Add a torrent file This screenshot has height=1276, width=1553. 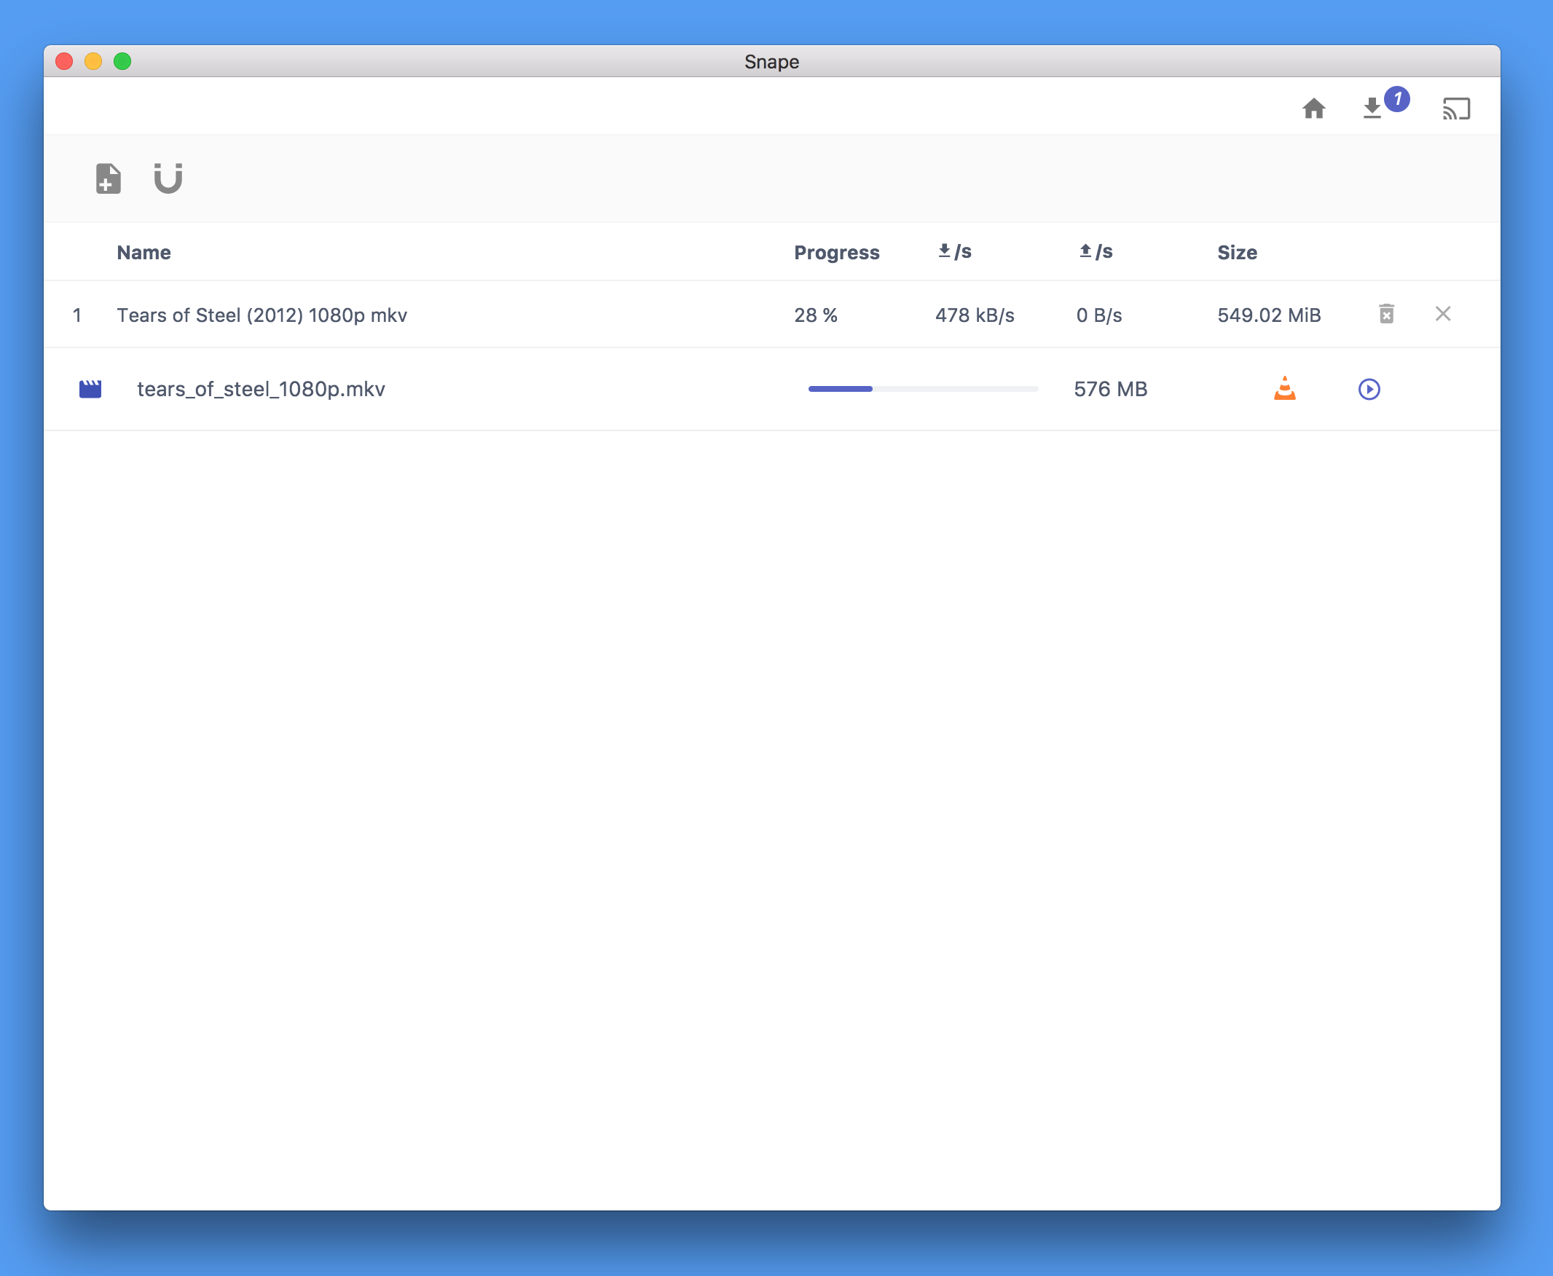(x=108, y=178)
